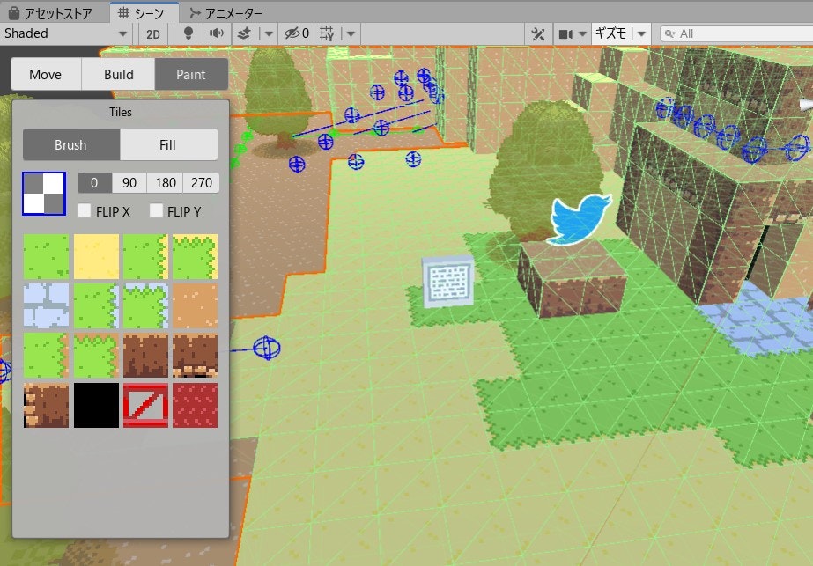
Task: Toggle scene audio speaker icon
Action: click(216, 33)
